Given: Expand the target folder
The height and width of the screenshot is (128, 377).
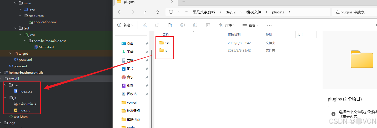Looking at the screenshot, I should (x=10, y=53).
